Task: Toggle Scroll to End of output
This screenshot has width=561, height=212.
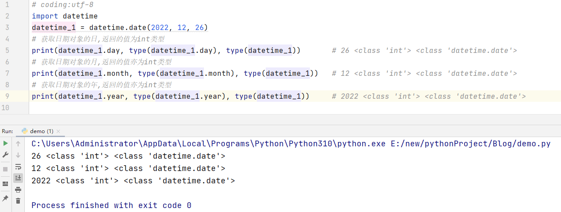Action: [18, 178]
